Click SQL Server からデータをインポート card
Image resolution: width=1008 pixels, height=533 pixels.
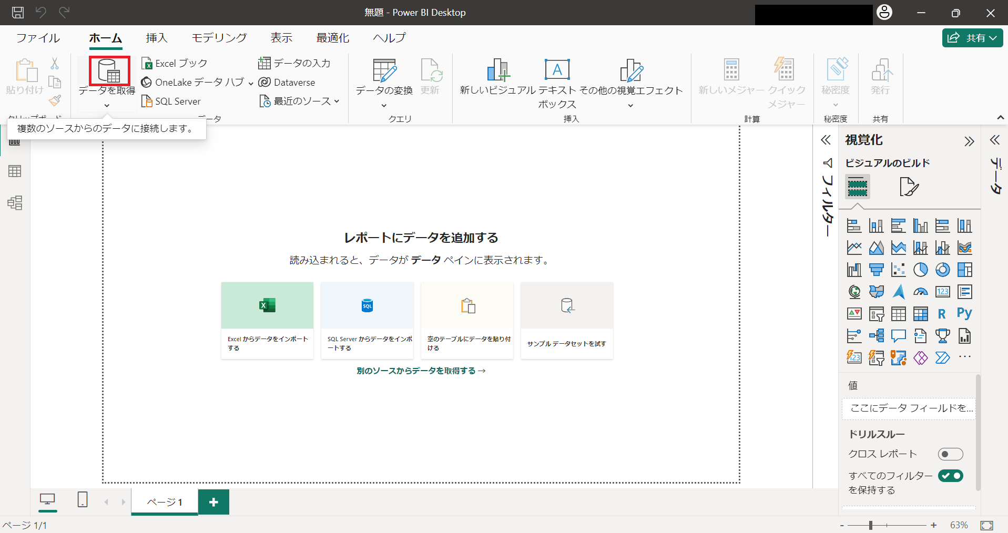pos(367,321)
